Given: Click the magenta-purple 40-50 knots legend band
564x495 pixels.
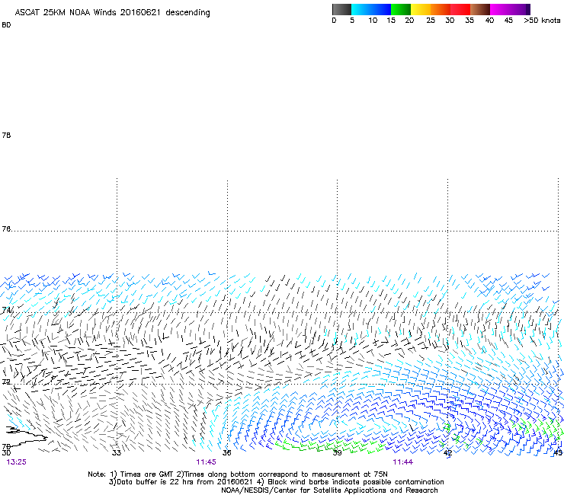Looking at the screenshot, I should (510, 9).
